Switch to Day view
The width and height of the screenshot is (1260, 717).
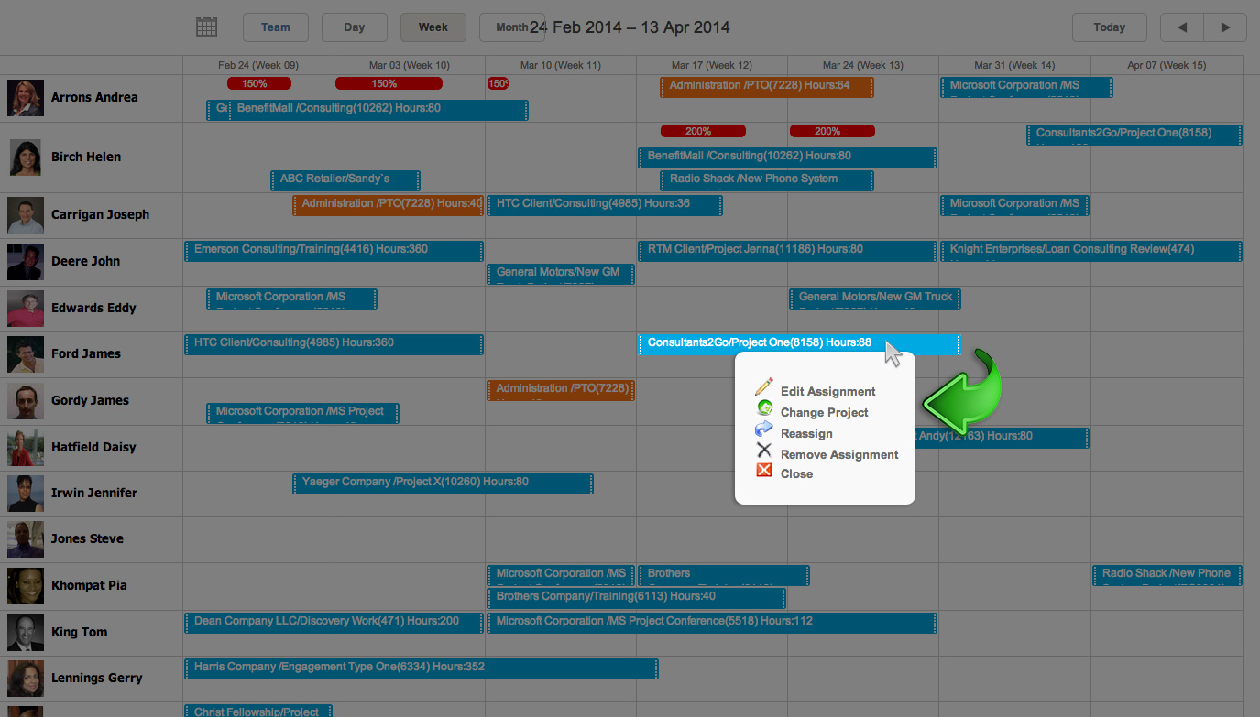[x=354, y=27]
